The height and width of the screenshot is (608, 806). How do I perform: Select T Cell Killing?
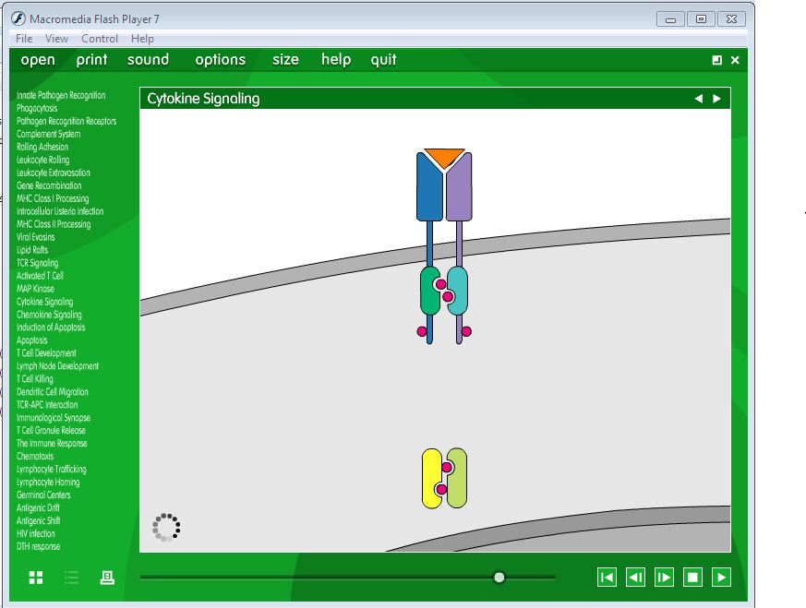[34, 379]
